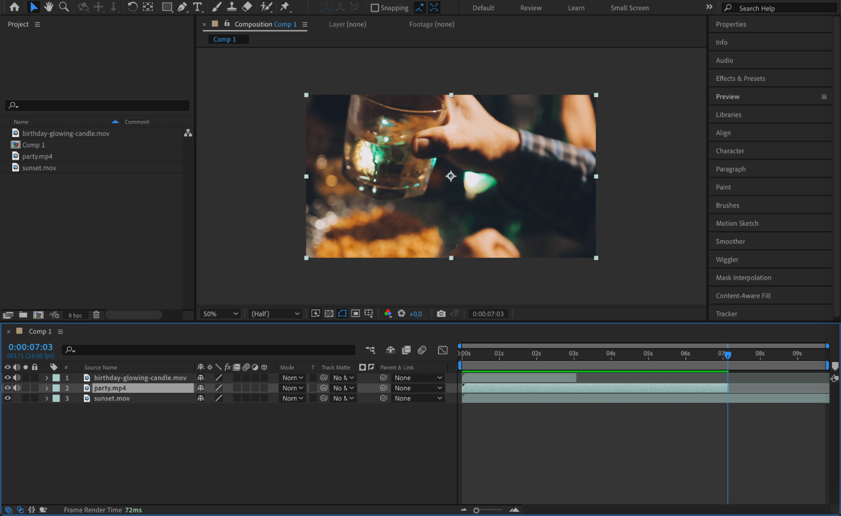Pick the Puppet Pin tool
Screen dimensions: 841x516
[x=285, y=7]
